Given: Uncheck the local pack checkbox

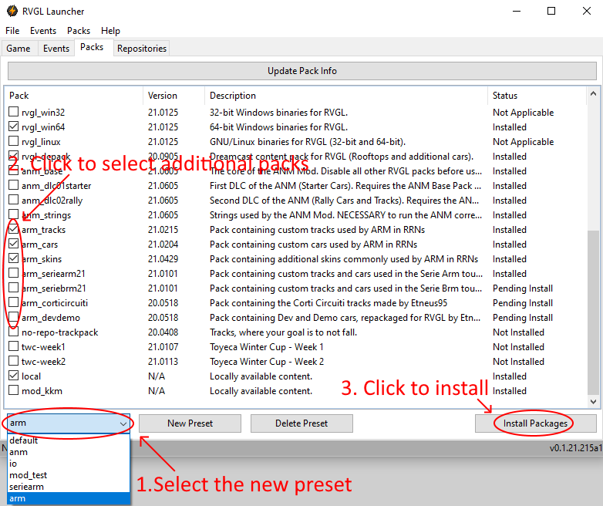Looking at the screenshot, I should (13, 376).
